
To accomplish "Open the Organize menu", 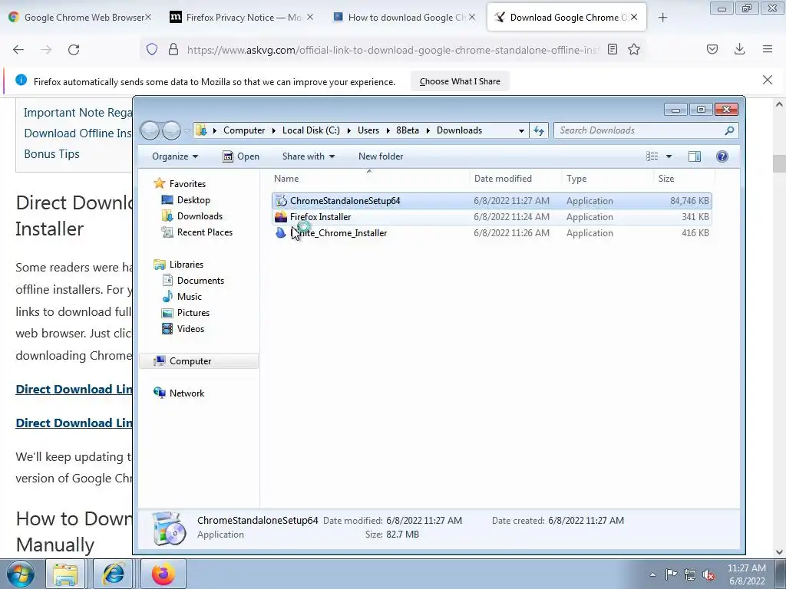I will (175, 156).
